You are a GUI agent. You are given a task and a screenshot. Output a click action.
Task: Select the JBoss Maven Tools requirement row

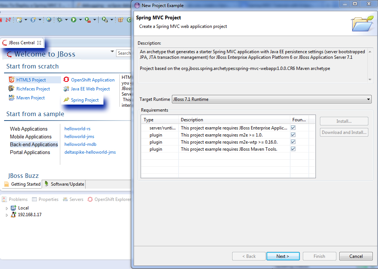[228, 149]
